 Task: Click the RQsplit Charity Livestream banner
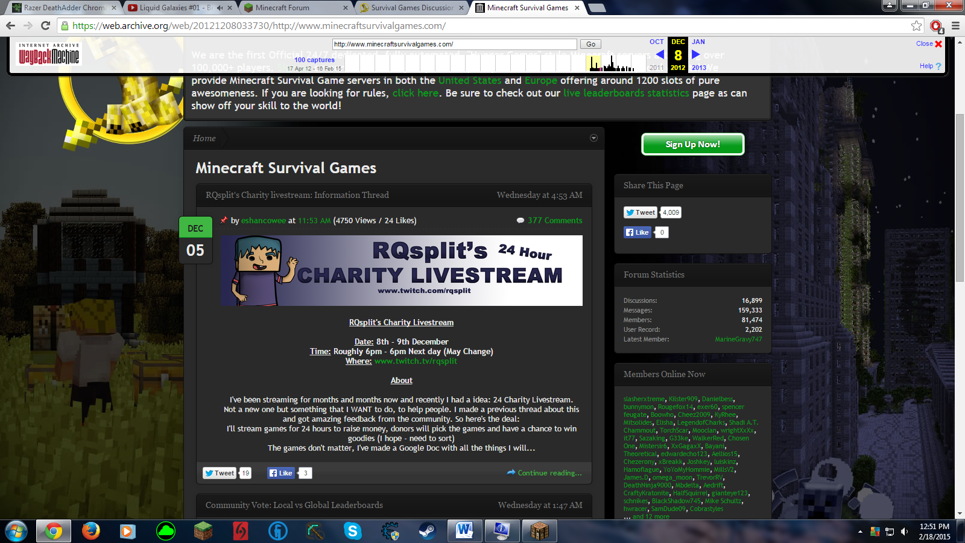(402, 270)
